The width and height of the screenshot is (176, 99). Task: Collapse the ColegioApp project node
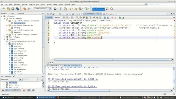[2, 16]
